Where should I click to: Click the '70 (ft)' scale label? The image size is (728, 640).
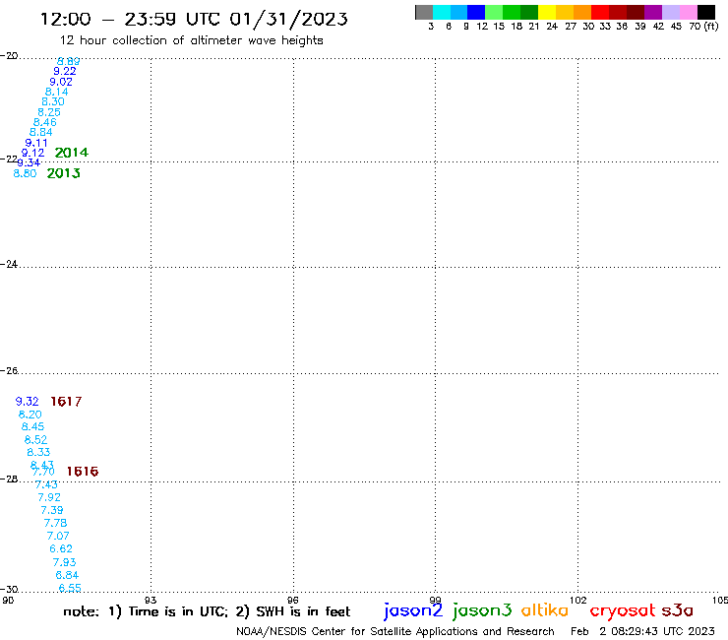click(x=703, y=27)
